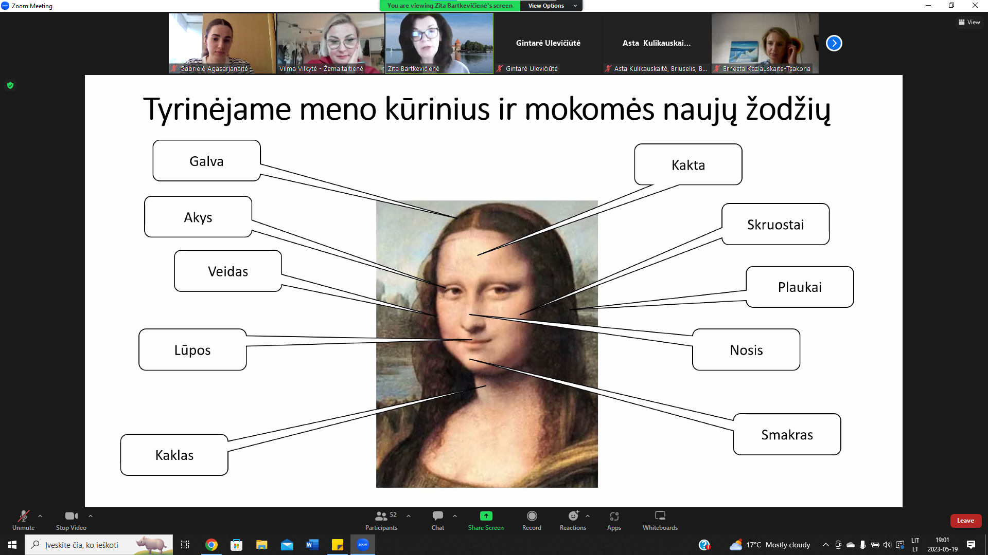Open the Reactions menu
This screenshot has width=988, height=555.
coord(573,520)
